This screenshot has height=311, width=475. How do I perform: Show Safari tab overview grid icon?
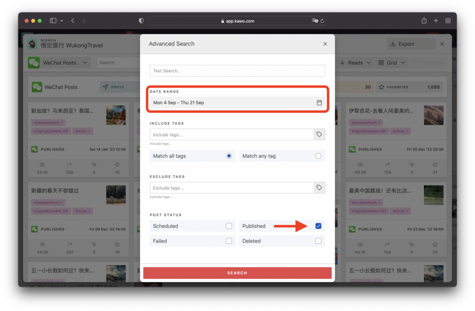[448, 20]
